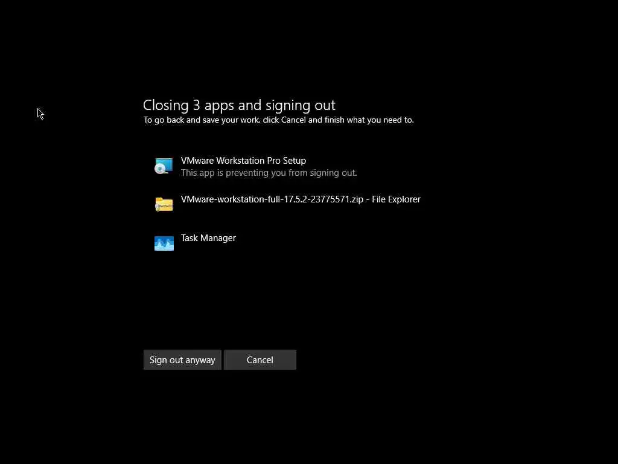Click the 'Closing 3 apps and signing out' heading
This screenshot has width=618, height=464.
point(239,105)
